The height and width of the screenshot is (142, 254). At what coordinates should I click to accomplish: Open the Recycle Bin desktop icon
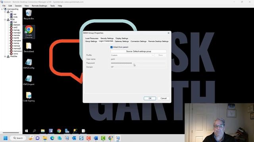click(x=29, y=15)
